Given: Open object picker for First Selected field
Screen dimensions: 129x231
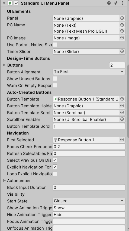Looking at the screenshot, I should click(122, 140).
